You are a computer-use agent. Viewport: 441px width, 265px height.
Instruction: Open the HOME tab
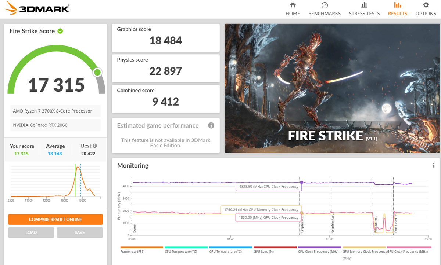click(293, 9)
